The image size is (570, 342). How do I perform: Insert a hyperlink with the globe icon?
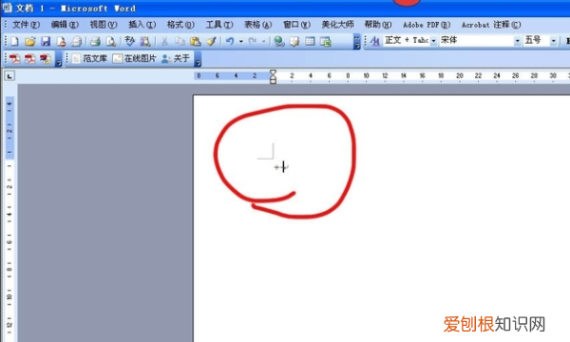coord(279,42)
